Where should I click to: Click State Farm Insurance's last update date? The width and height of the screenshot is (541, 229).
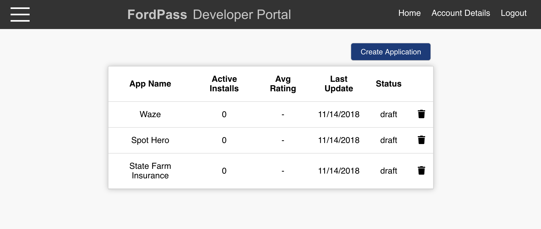pos(339,171)
